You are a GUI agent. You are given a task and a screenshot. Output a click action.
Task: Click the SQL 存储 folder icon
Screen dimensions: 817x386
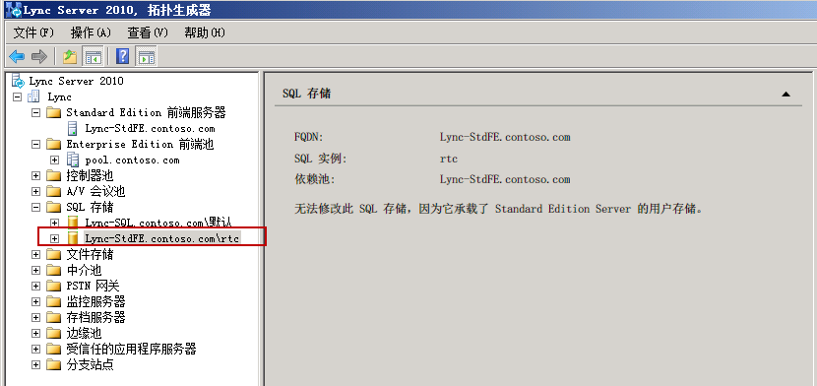click(53, 208)
